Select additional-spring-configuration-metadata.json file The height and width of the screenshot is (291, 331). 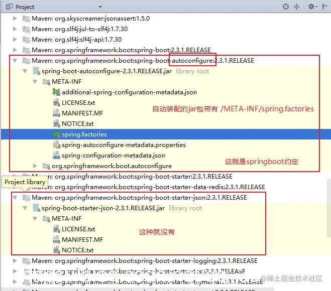129,92
